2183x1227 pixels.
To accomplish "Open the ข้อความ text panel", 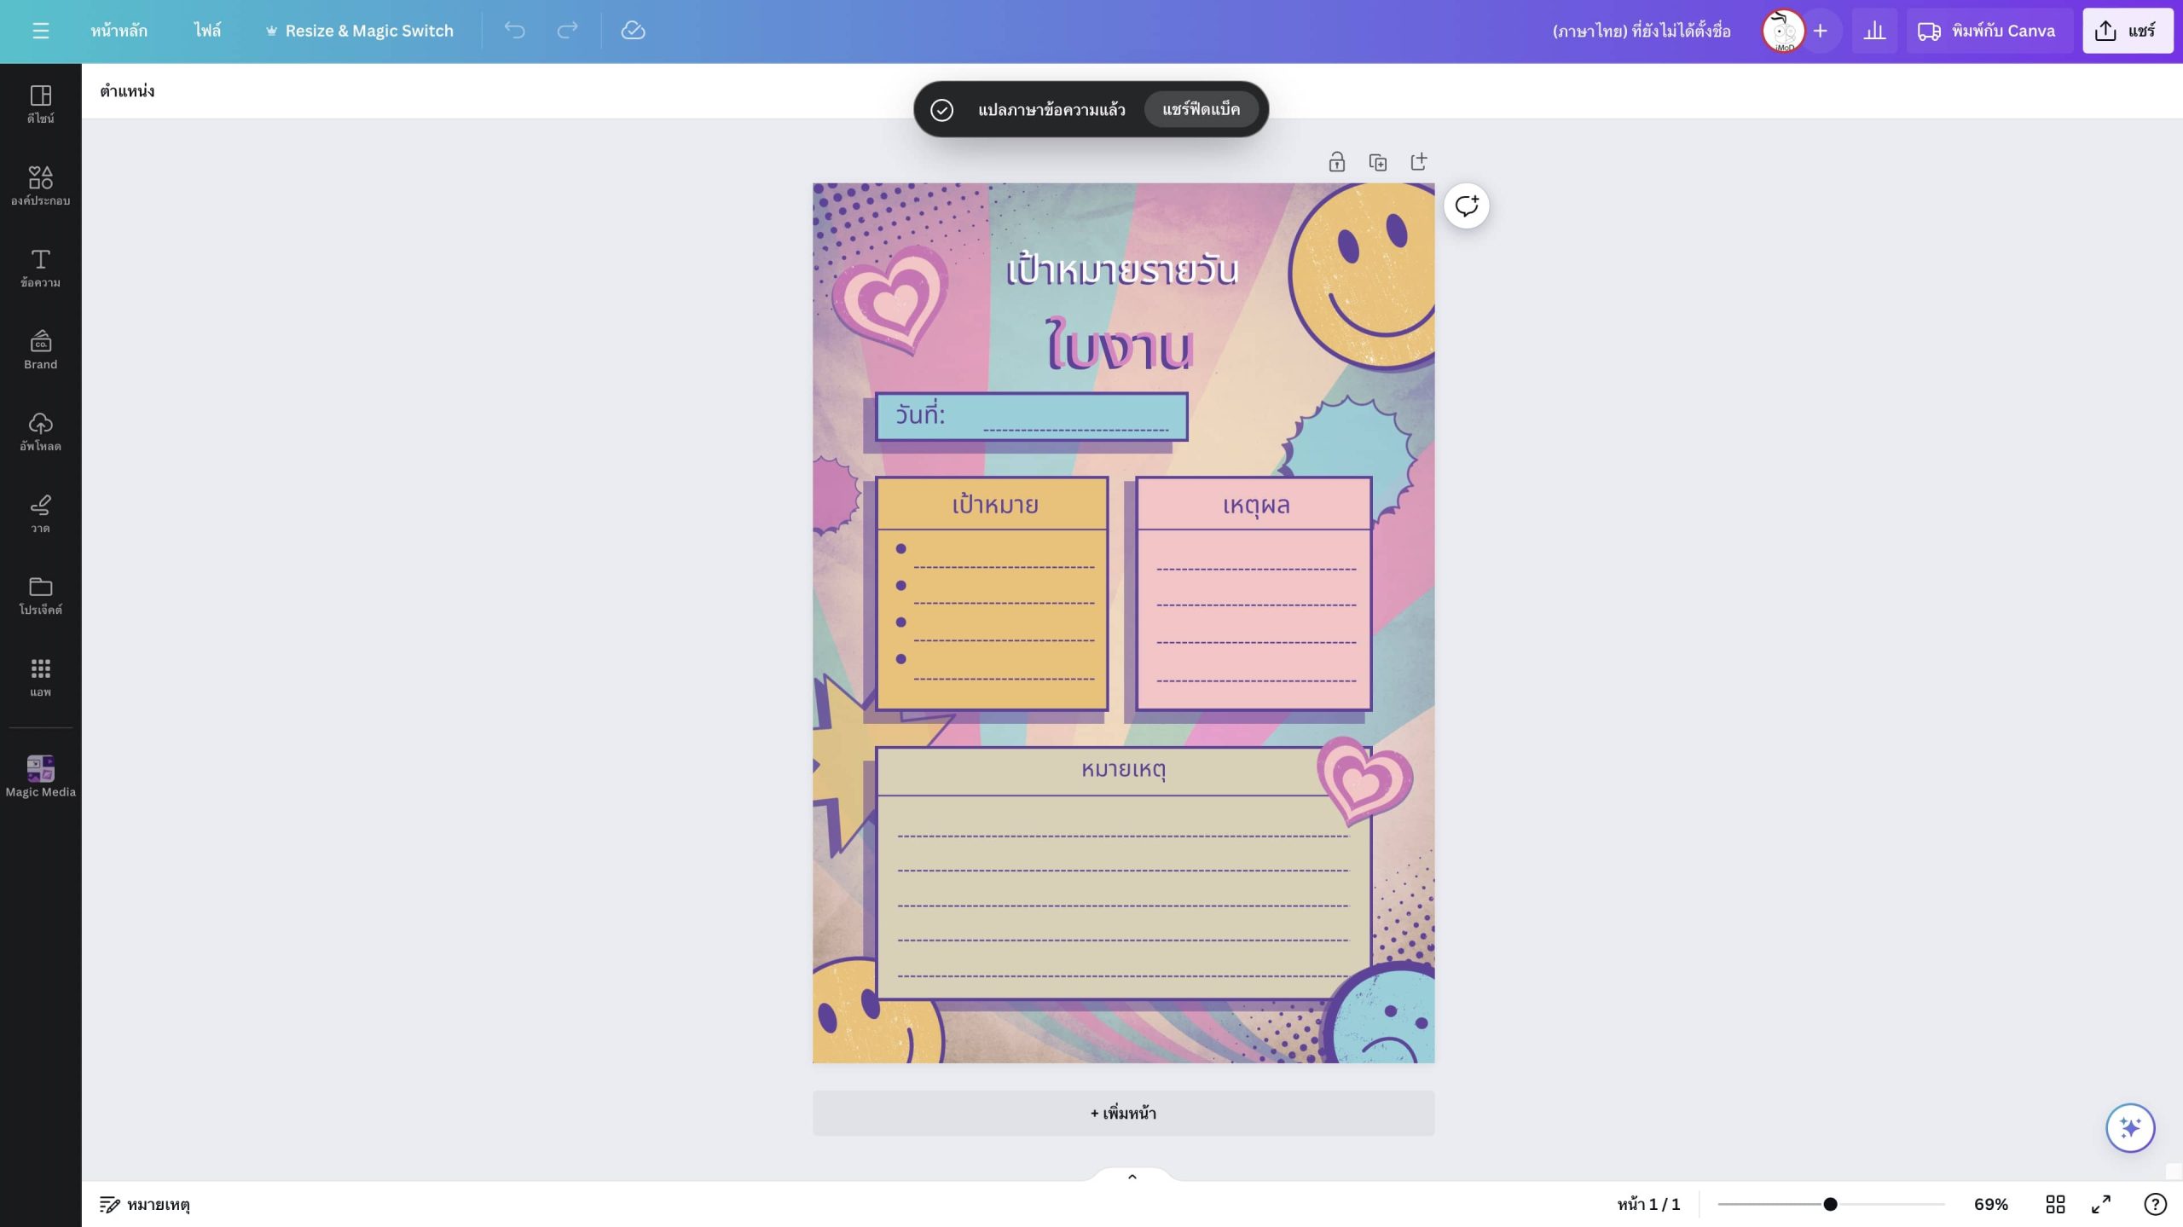I will 40,268.
